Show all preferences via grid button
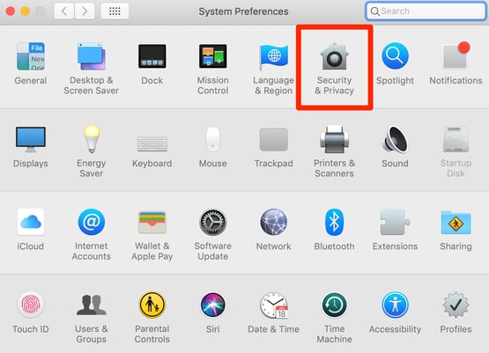Screen dimensions: 489x353 click(x=115, y=11)
